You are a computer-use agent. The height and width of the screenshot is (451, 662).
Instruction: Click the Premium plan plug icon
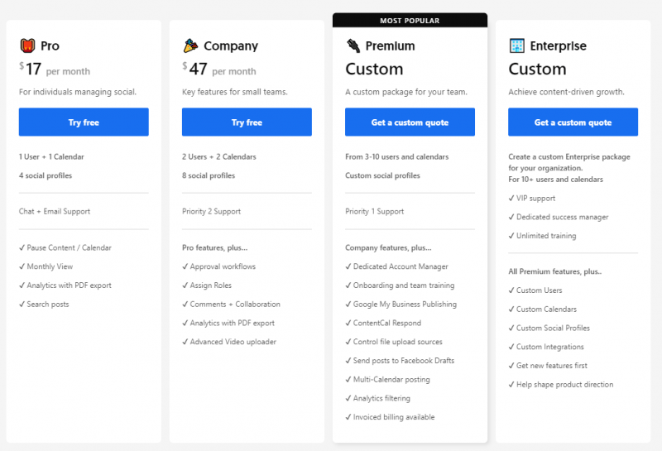pyautogui.click(x=353, y=46)
